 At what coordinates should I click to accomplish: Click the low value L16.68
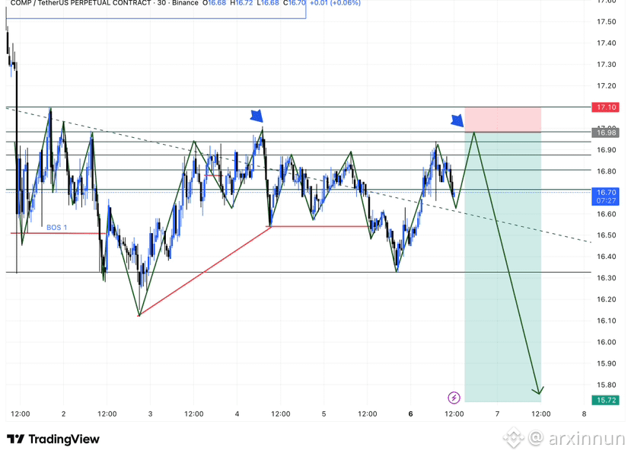coord(268,3)
